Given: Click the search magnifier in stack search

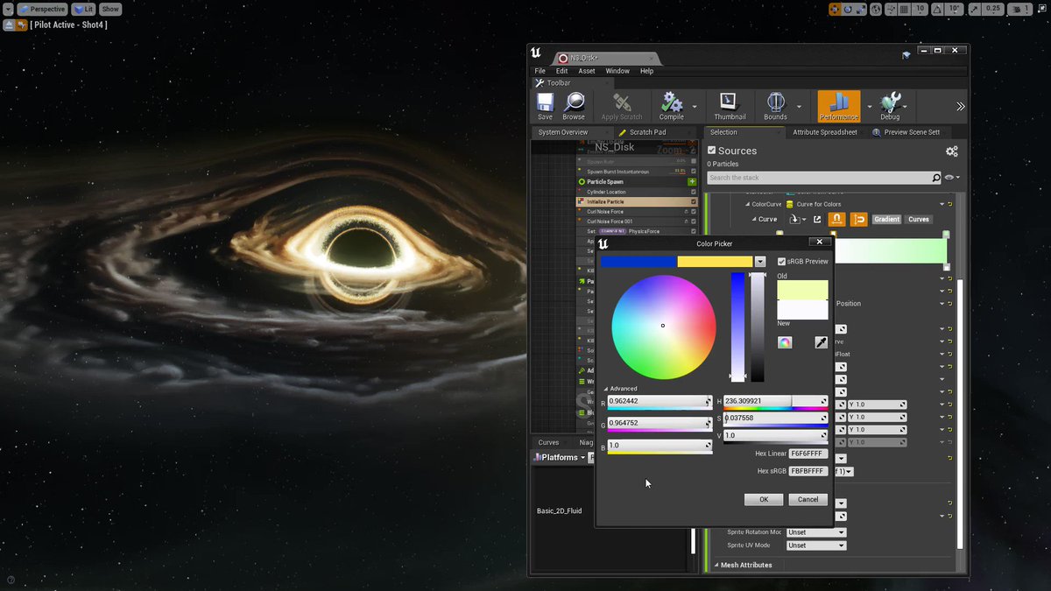Looking at the screenshot, I should 935,178.
